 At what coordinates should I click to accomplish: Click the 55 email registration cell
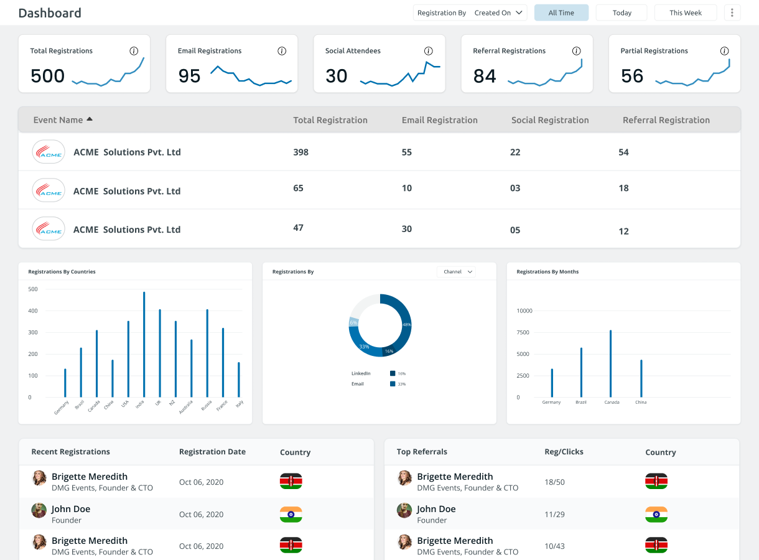click(407, 152)
